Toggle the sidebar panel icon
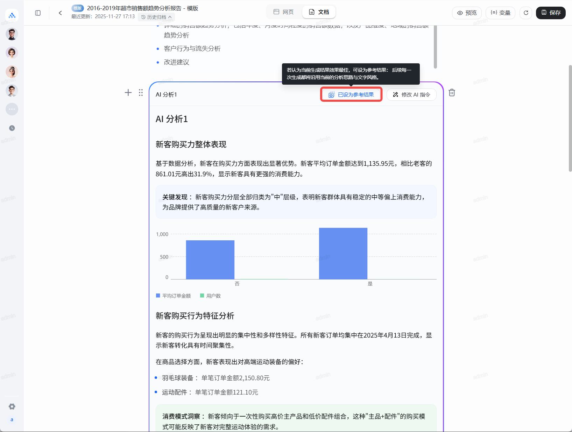Screen dimensions: 572x432 point(38,13)
